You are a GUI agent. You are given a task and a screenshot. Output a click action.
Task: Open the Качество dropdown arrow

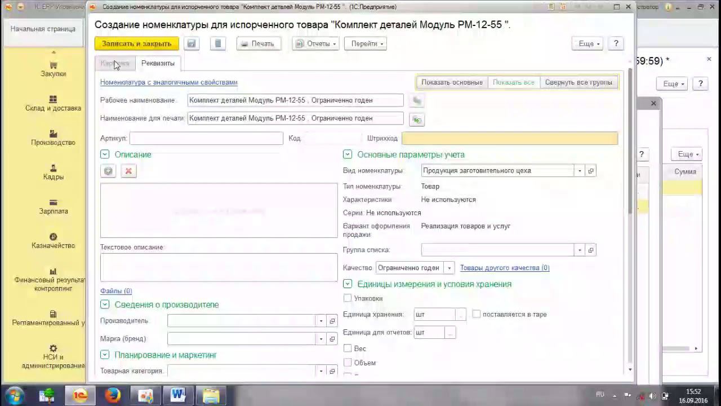(449, 268)
